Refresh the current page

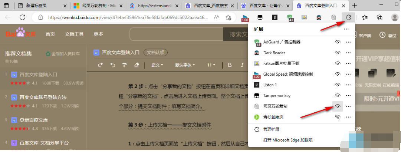pos(23,17)
